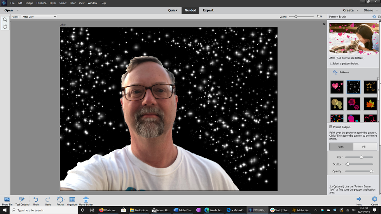This screenshot has height=214, width=381.
Task: Cancel the guided edit
Action: [374, 200]
